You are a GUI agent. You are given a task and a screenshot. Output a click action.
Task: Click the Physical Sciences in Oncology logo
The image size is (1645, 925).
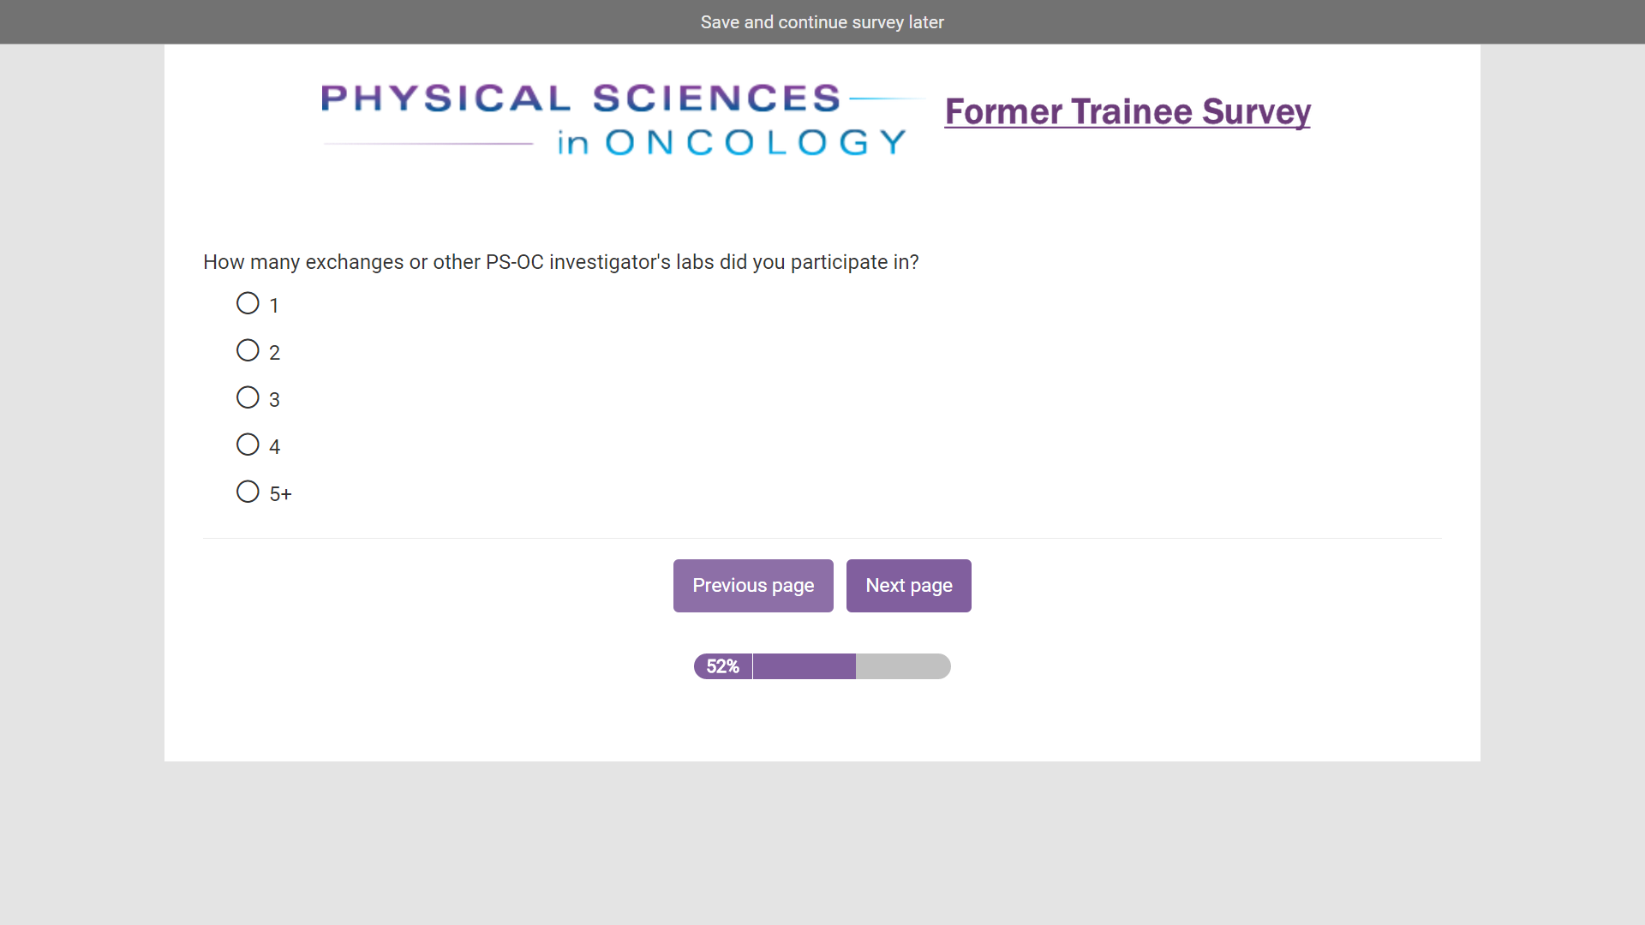tap(615, 119)
